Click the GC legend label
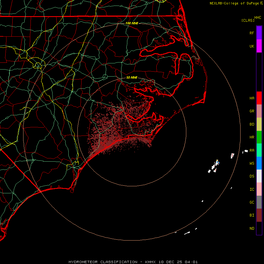 (x=252, y=202)
